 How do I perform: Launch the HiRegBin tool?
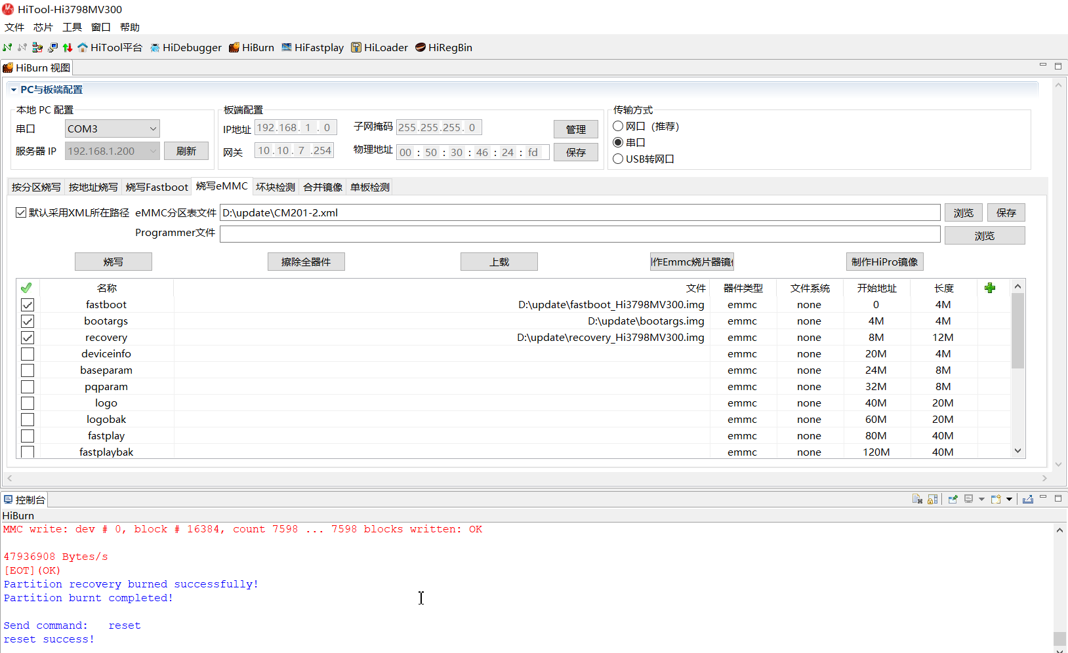click(443, 47)
